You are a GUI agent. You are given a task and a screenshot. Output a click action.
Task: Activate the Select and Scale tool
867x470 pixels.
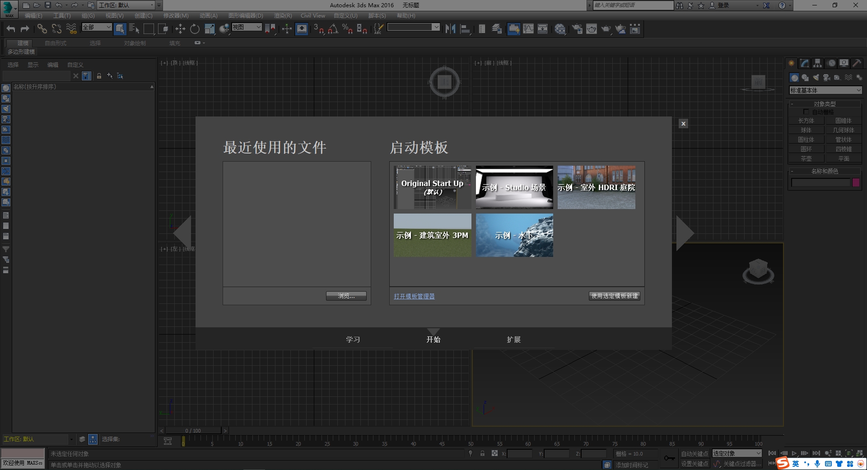[210, 29]
